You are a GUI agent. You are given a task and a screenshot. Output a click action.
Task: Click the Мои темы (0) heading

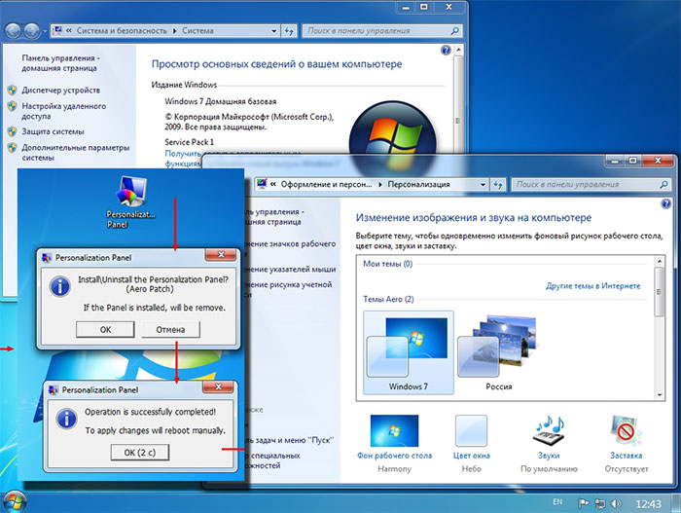click(x=387, y=264)
